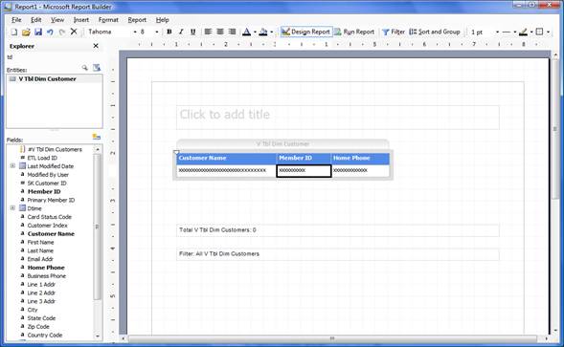
Task: Open the Edit menu
Action: point(36,20)
